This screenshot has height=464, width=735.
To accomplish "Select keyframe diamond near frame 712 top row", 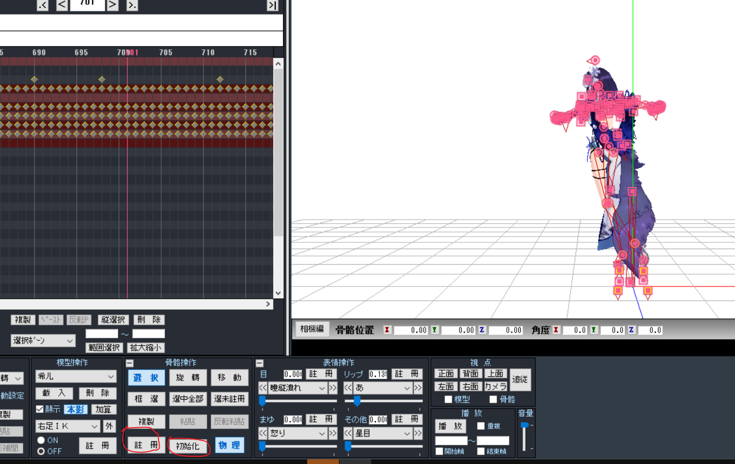I will (x=220, y=79).
